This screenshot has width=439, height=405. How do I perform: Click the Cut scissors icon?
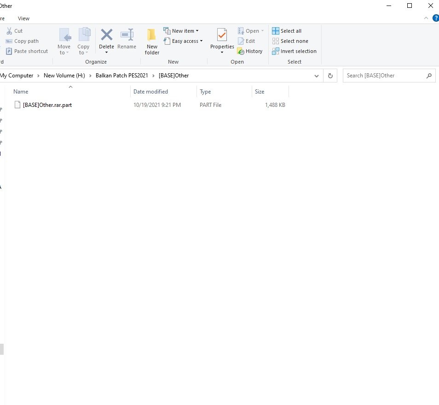coord(9,31)
